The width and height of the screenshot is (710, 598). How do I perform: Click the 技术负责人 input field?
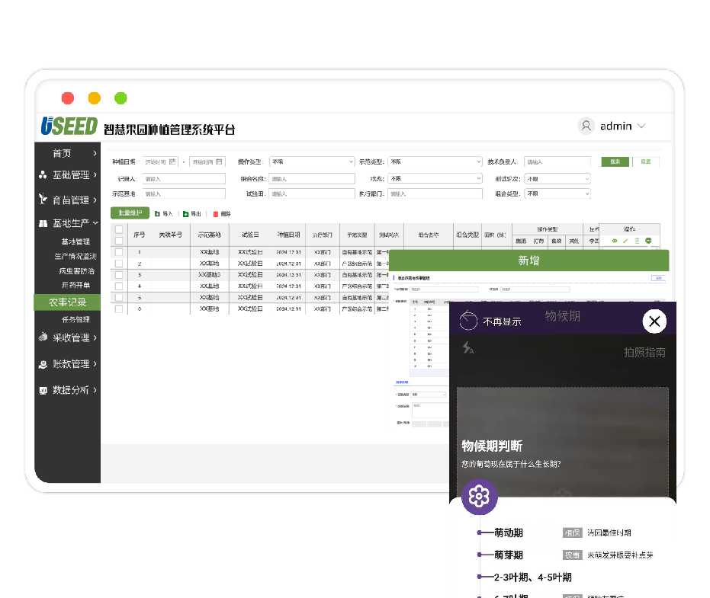[x=557, y=161]
